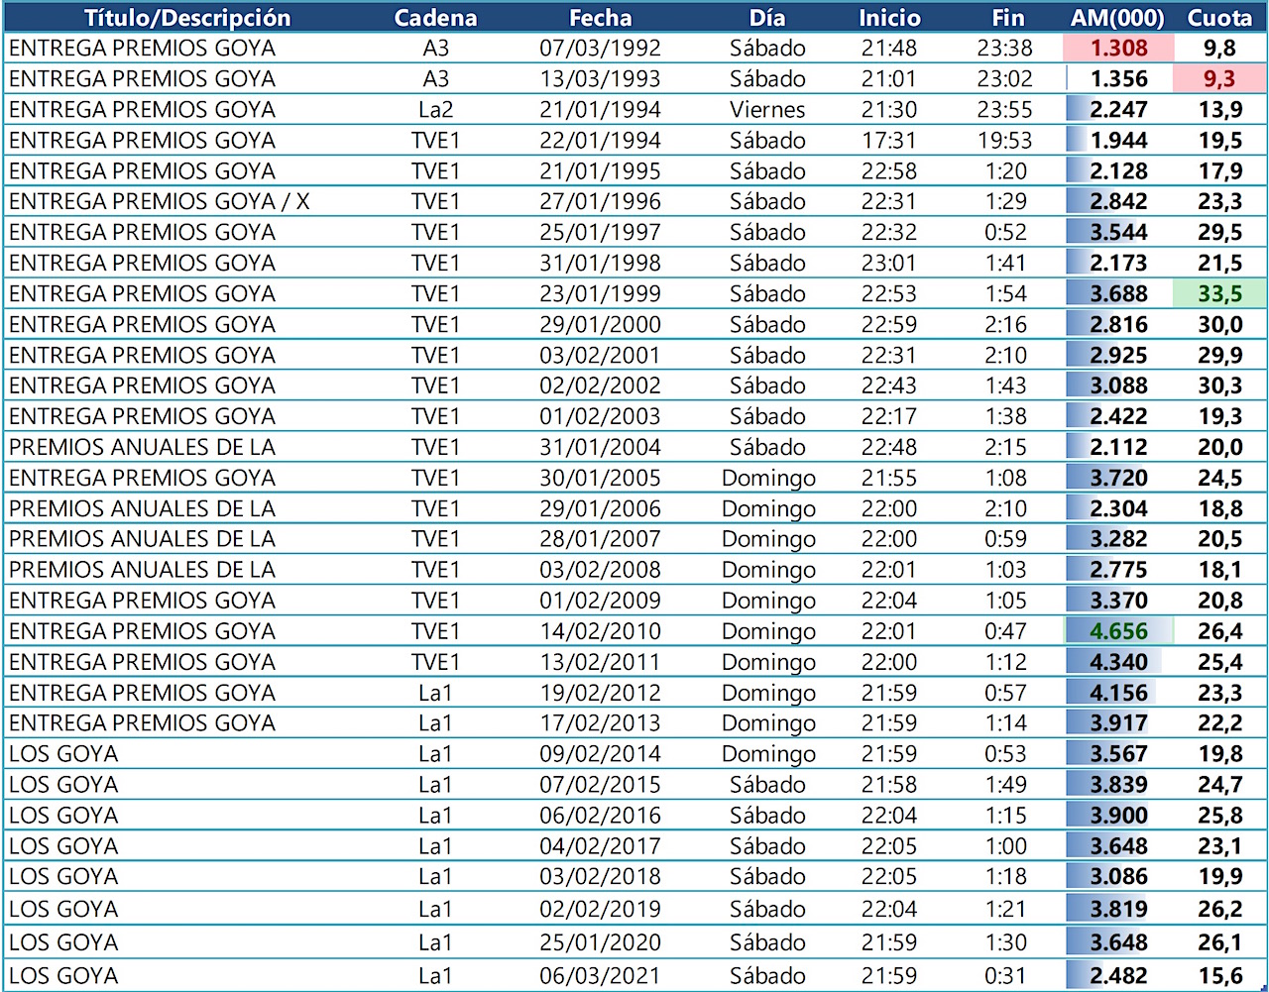Click the red-highlighted 9,3 share cell

pyautogui.click(x=1219, y=78)
